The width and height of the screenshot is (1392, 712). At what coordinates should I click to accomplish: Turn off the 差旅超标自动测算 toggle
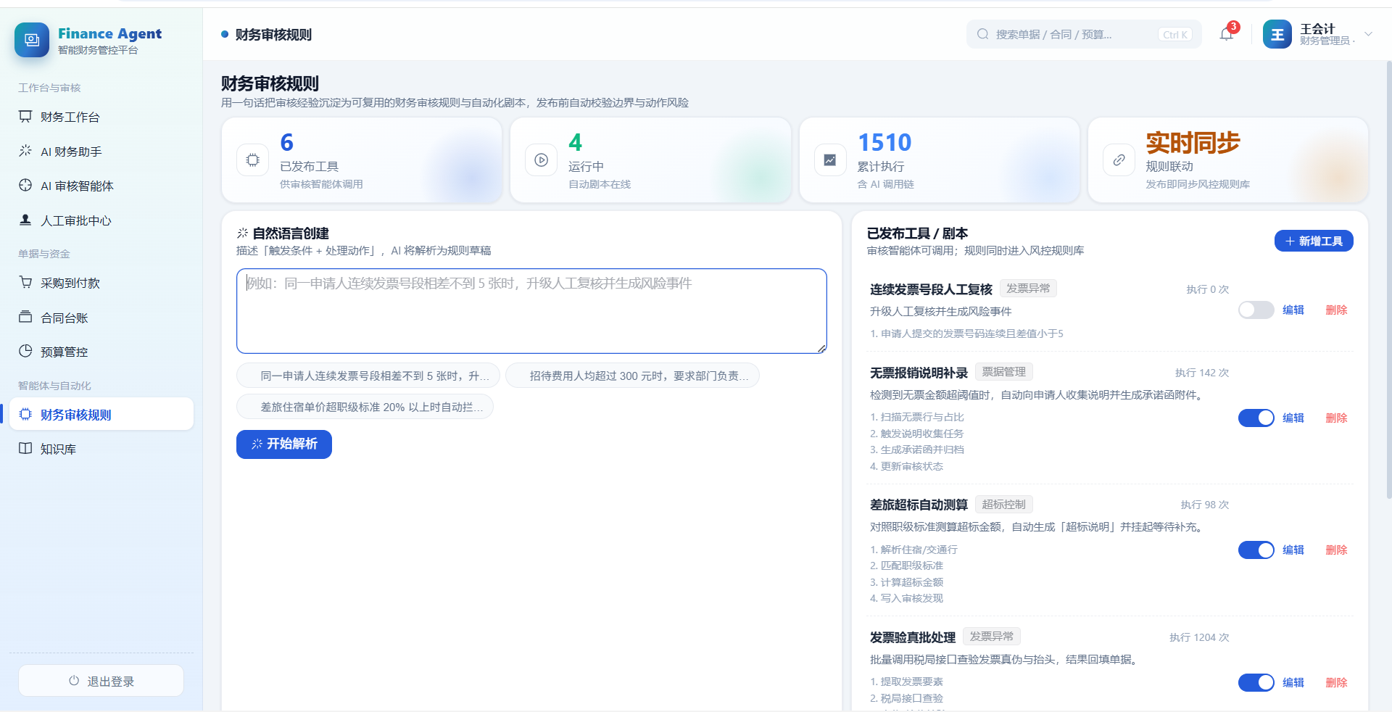point(1256,550)
